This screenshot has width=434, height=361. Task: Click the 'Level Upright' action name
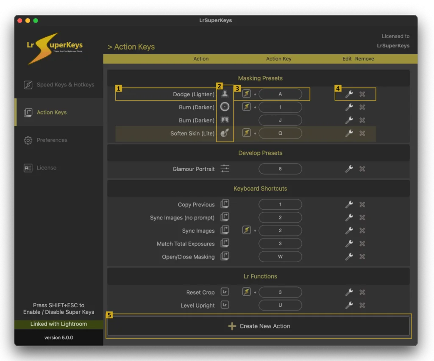tap(198, 305)
